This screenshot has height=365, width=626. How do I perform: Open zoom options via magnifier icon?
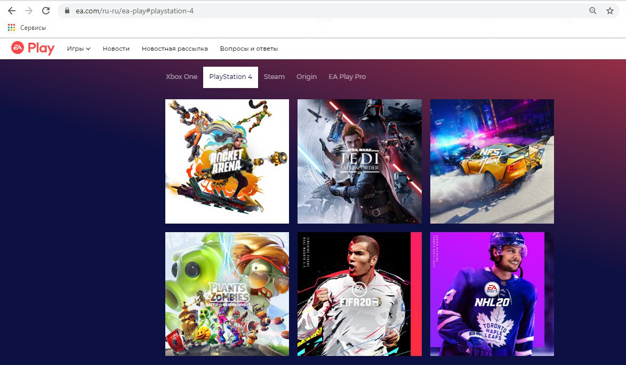click(x=593, y=11)
